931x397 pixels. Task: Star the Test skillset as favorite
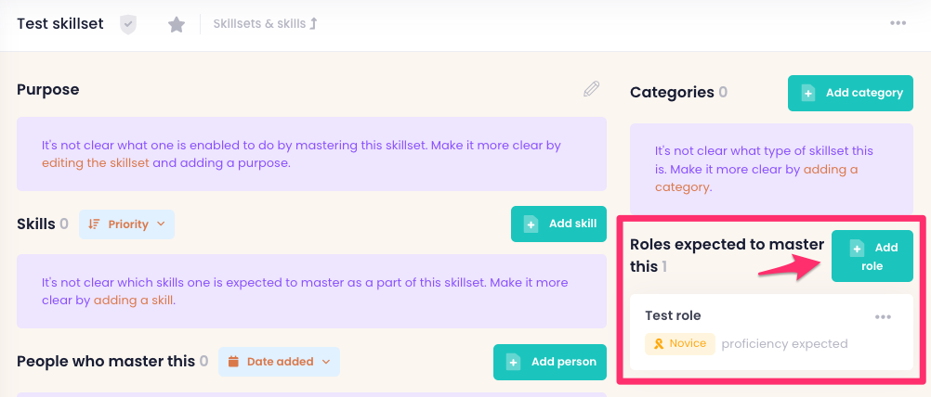click(x=176, y=24)
